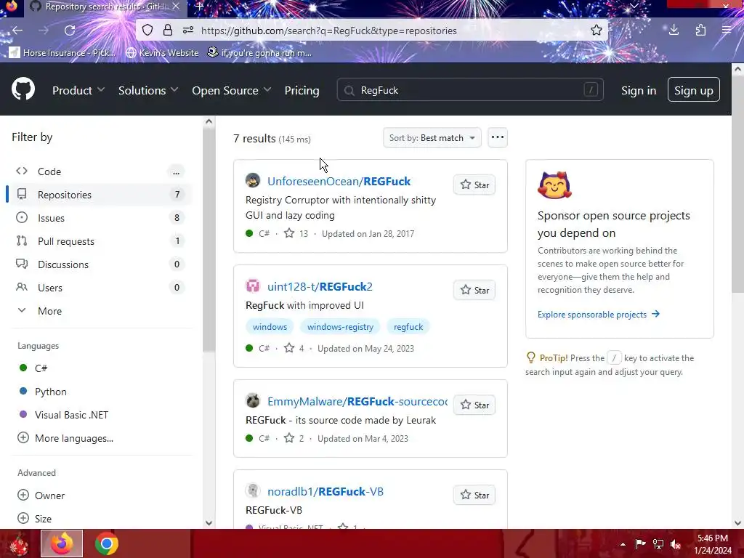Open a new tab with the plus icon

pos(199,7)
